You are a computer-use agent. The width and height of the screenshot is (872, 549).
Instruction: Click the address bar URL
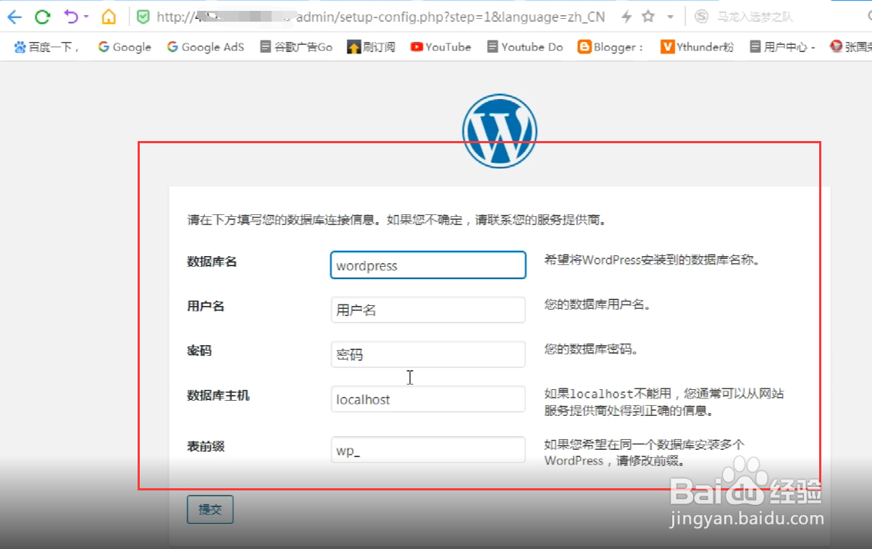[x=381, y=17]
